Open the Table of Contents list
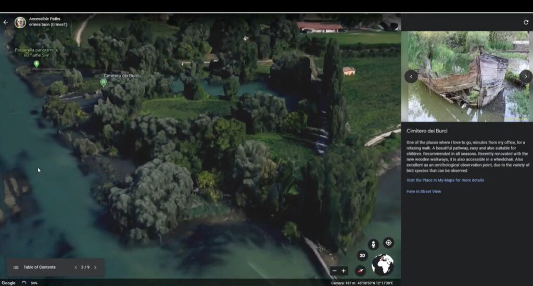The height and width of the screenshot is (286, 533). click(x=34, y=267)
